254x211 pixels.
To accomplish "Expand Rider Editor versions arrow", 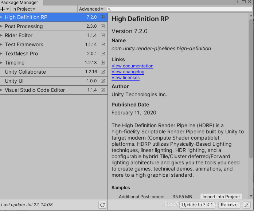I will click(1, 35).
